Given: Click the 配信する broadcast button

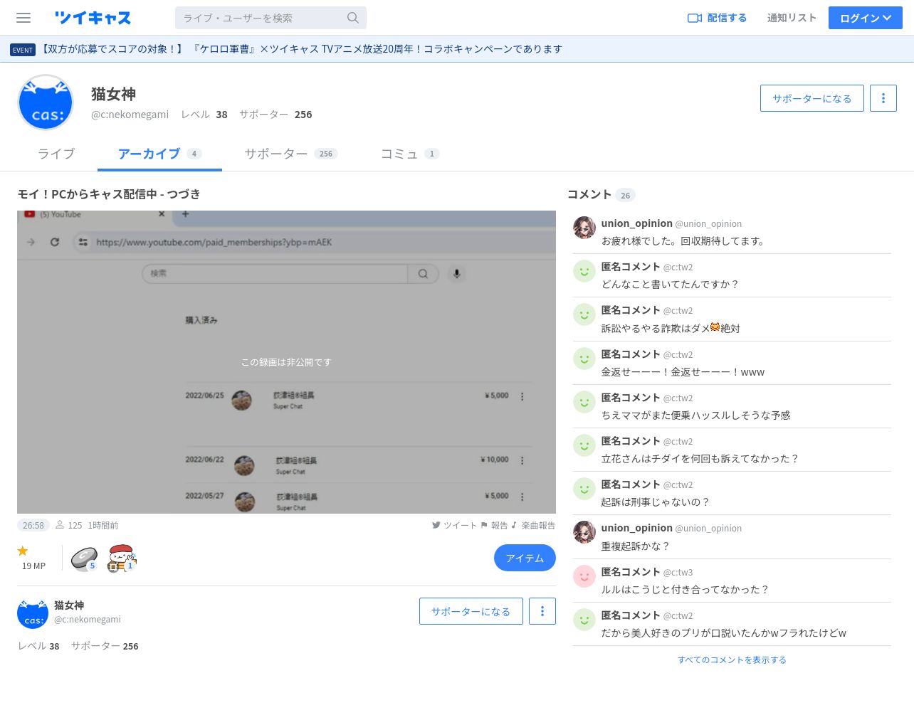Looking at the screenshot, I should click(x=717, y=18).
